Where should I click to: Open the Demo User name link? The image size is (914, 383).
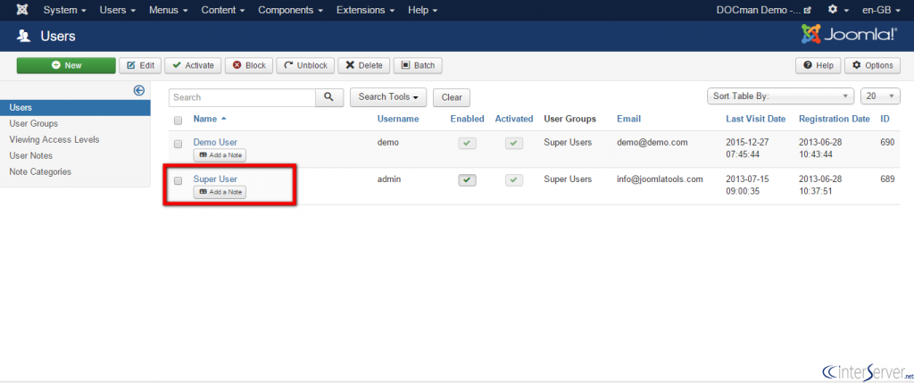(215, 142)
